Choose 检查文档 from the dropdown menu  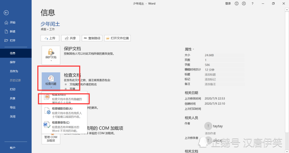64,98
